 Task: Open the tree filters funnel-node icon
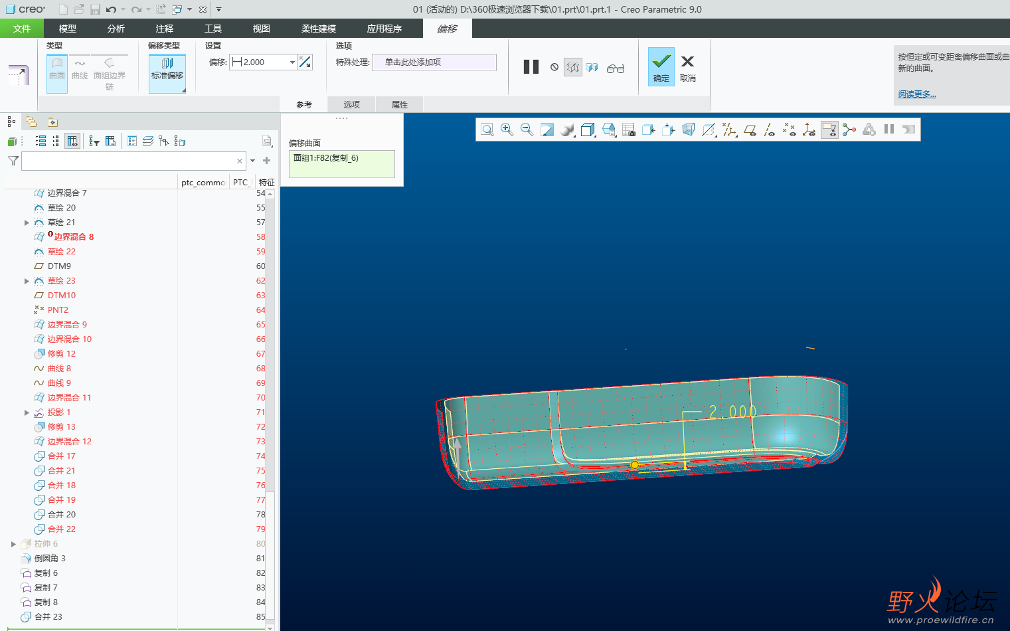(x=94, y=141)
